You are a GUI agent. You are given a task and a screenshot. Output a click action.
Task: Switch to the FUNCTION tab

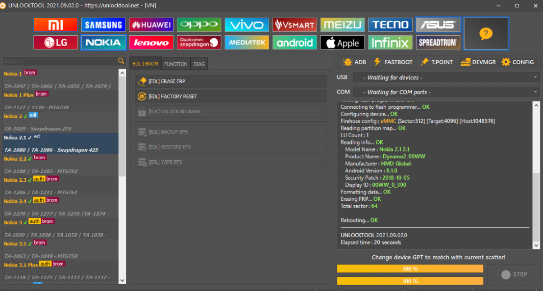coord(175,64)
